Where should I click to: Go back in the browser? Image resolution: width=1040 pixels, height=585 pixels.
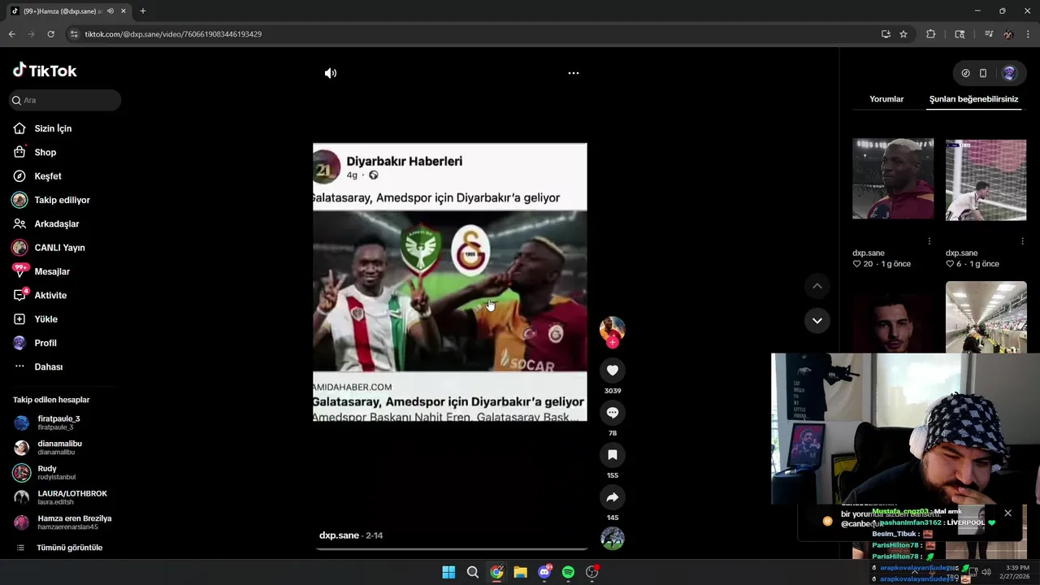11,34
